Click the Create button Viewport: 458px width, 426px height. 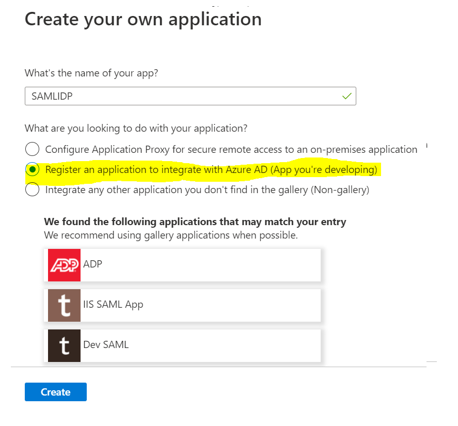pos(55,392)
